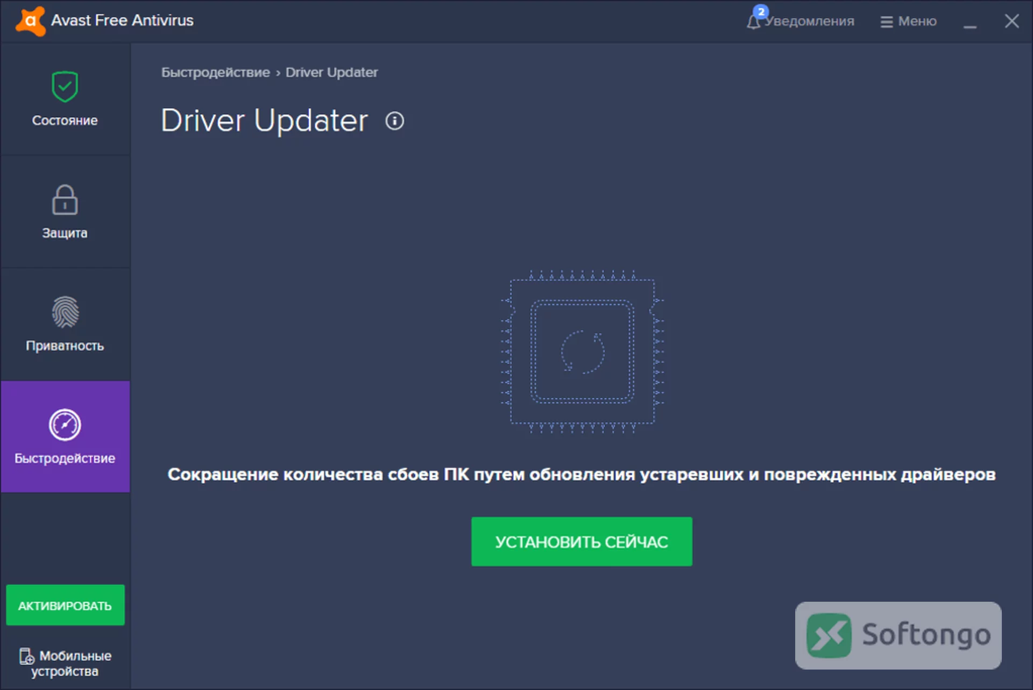Click the Driver Updater page heading
Image resolution: width=1033 pixels, height=690 pixels.
click(x=264, y=120)
